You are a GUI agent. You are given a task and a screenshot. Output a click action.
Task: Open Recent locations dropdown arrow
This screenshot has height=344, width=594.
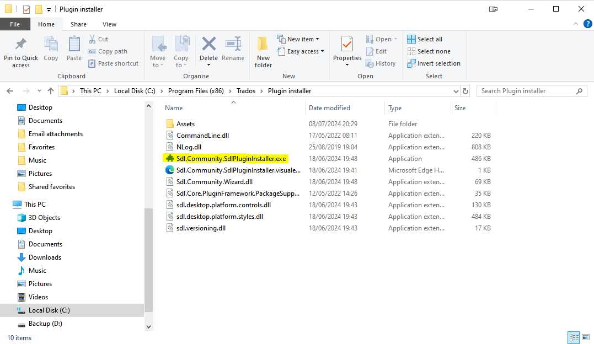pos(39,91)
